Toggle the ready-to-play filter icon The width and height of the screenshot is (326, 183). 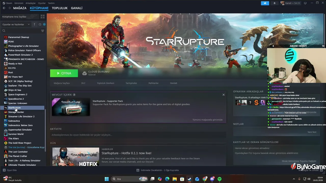point(44,24)
